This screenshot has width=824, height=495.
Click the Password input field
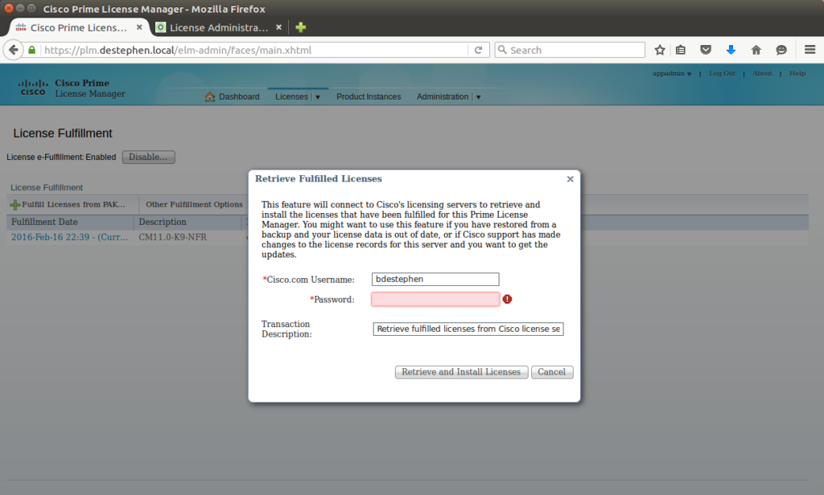(x=435, y=299)
